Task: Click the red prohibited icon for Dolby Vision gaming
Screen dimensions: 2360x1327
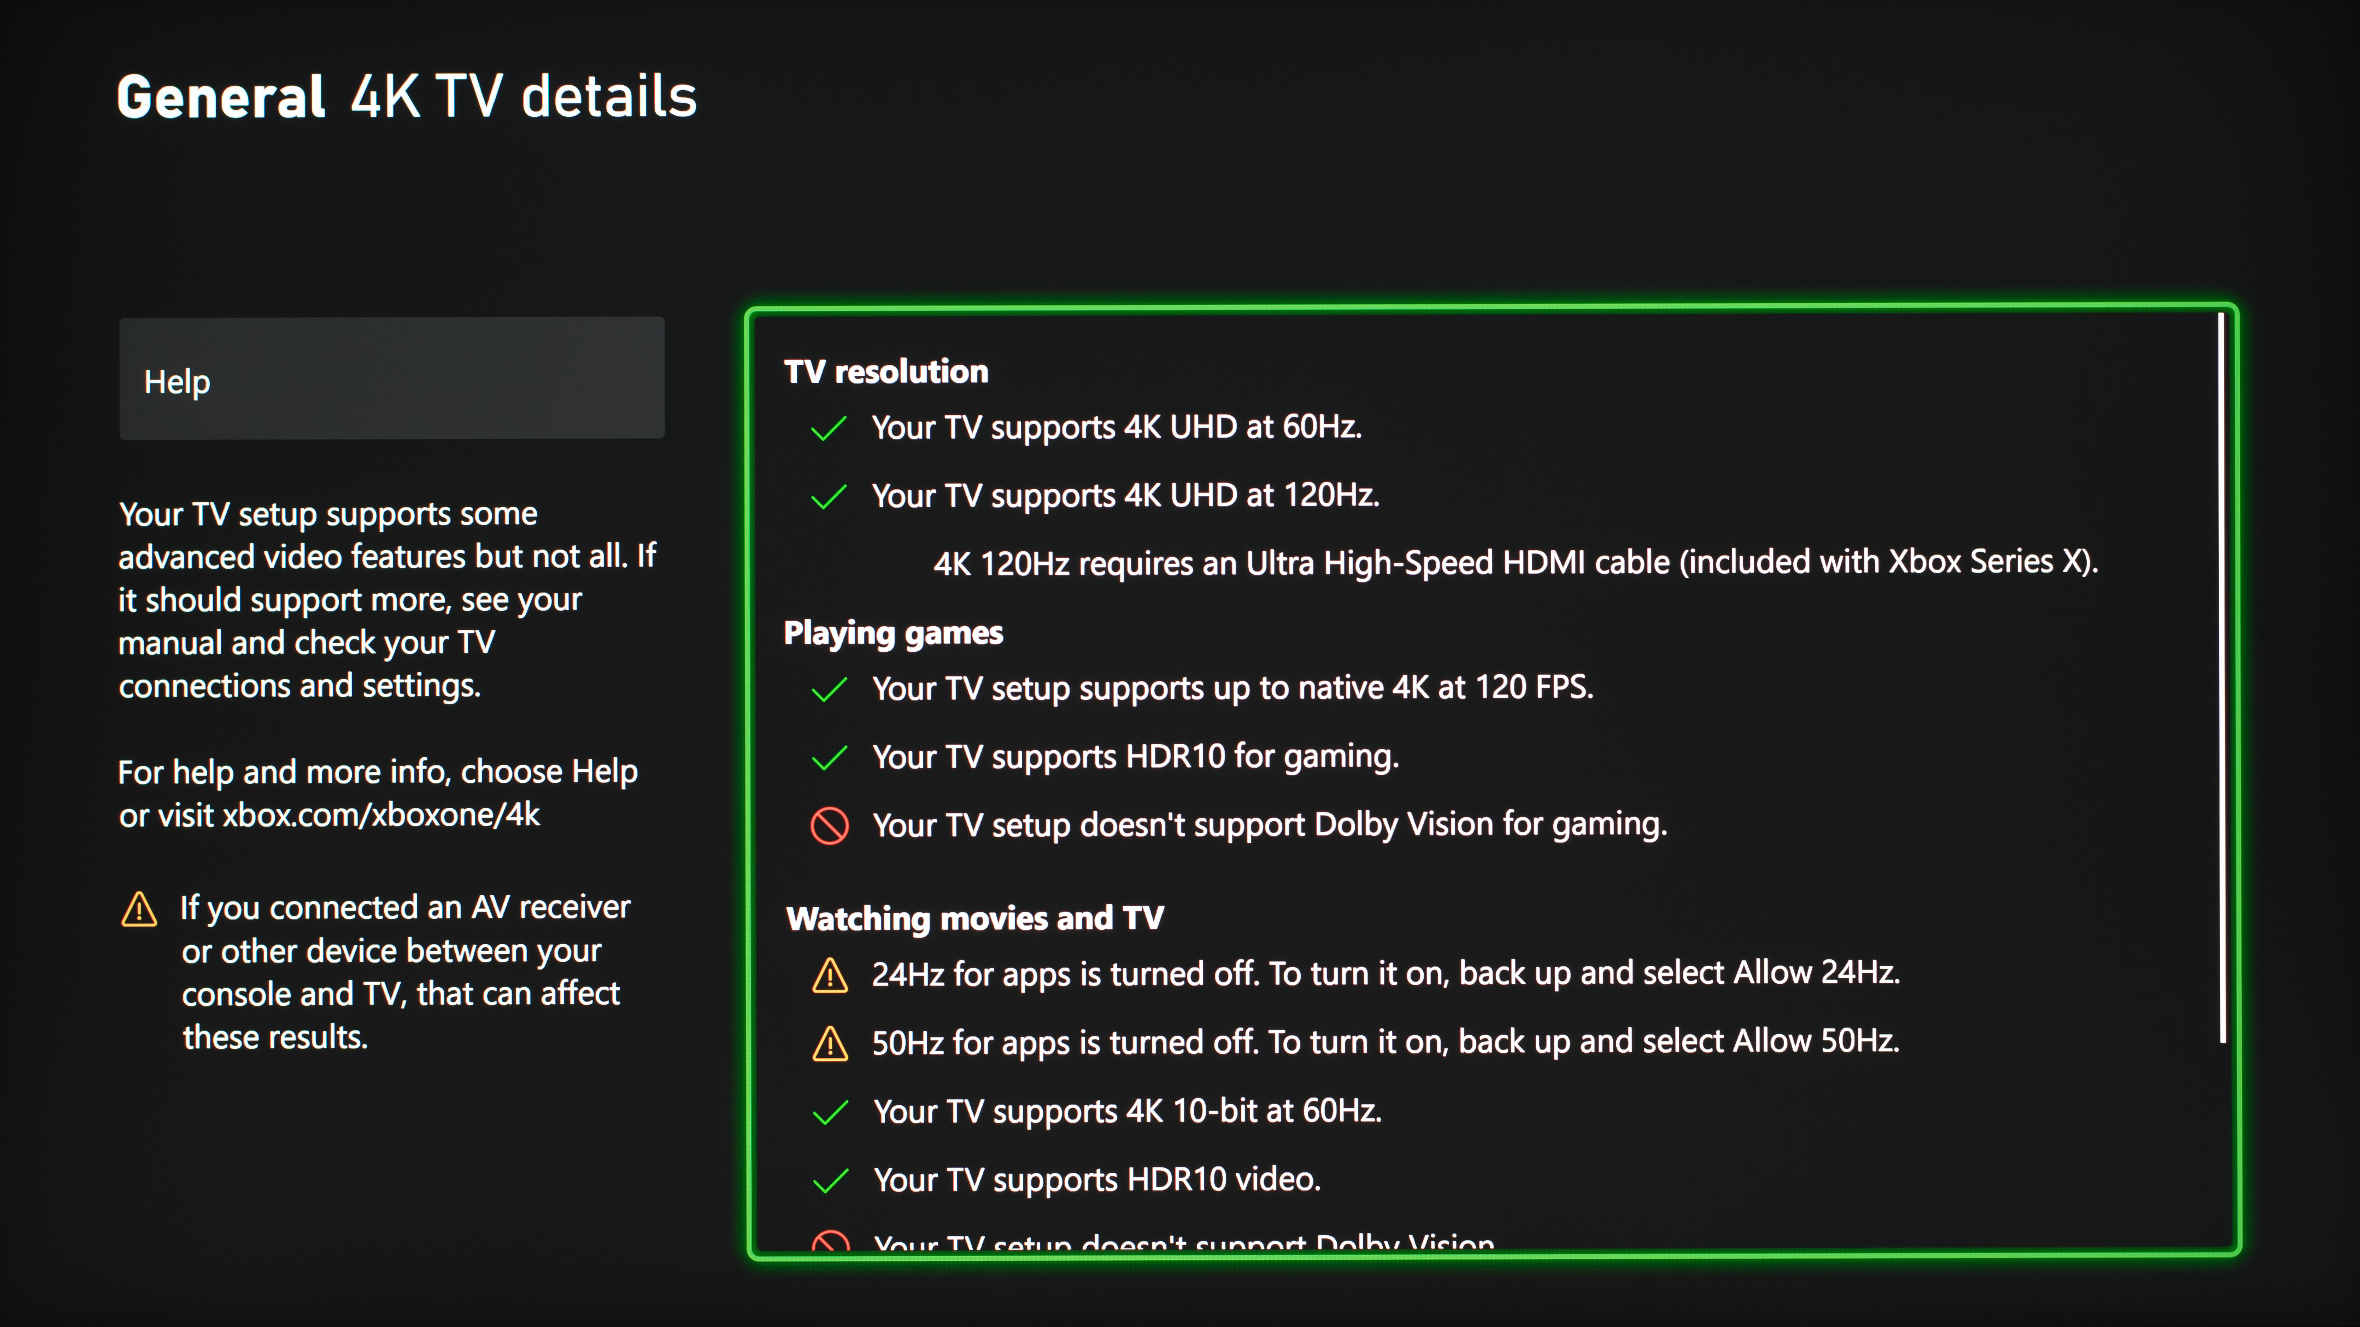Action: click(829, 826)
